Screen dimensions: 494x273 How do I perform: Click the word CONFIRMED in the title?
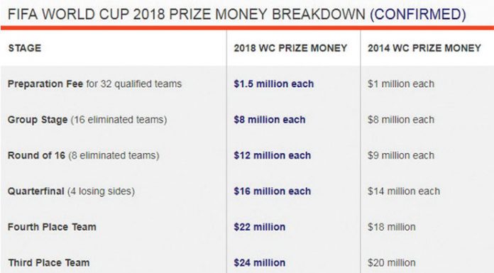click(418, 14)
